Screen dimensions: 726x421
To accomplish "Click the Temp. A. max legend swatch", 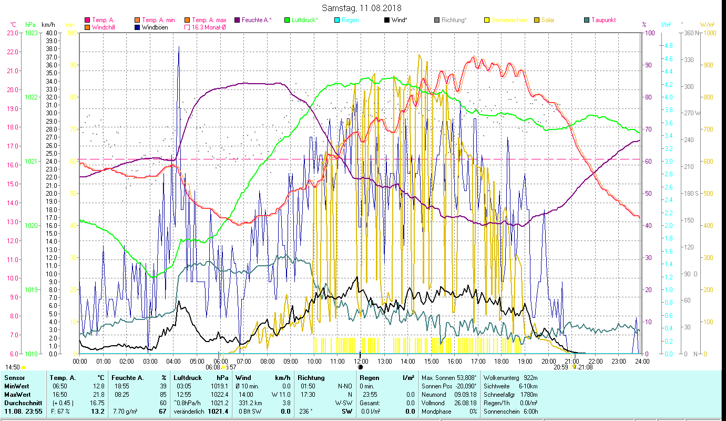I will 187,20.
